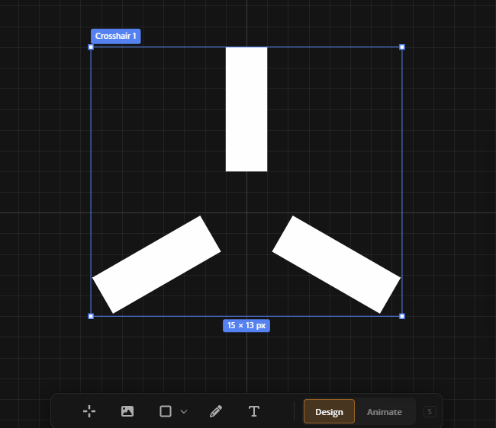The width and height of the screenshot is (496, 428).
Task: Switch to Animate mode
Action: click(384, 412)
